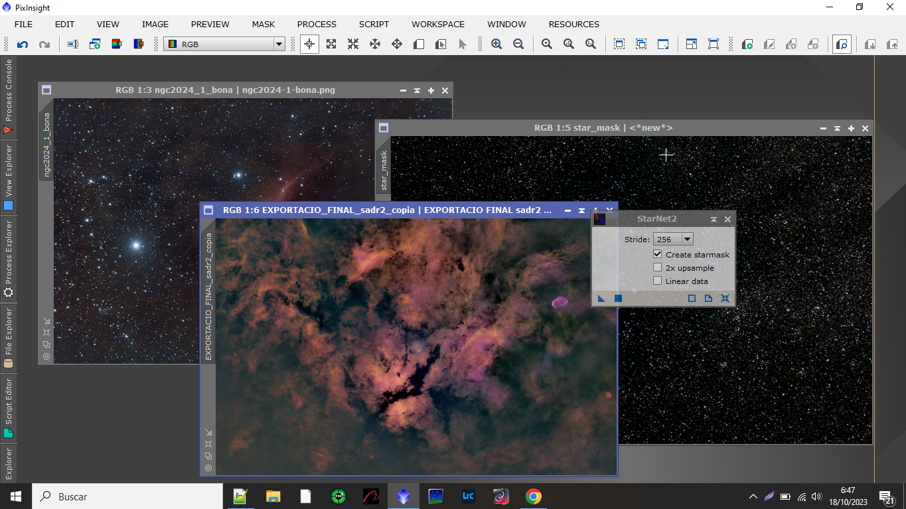Open StarNet2 documentation page icon
The width and height of the screenshot is (906, 509).
tap(708, 299)
